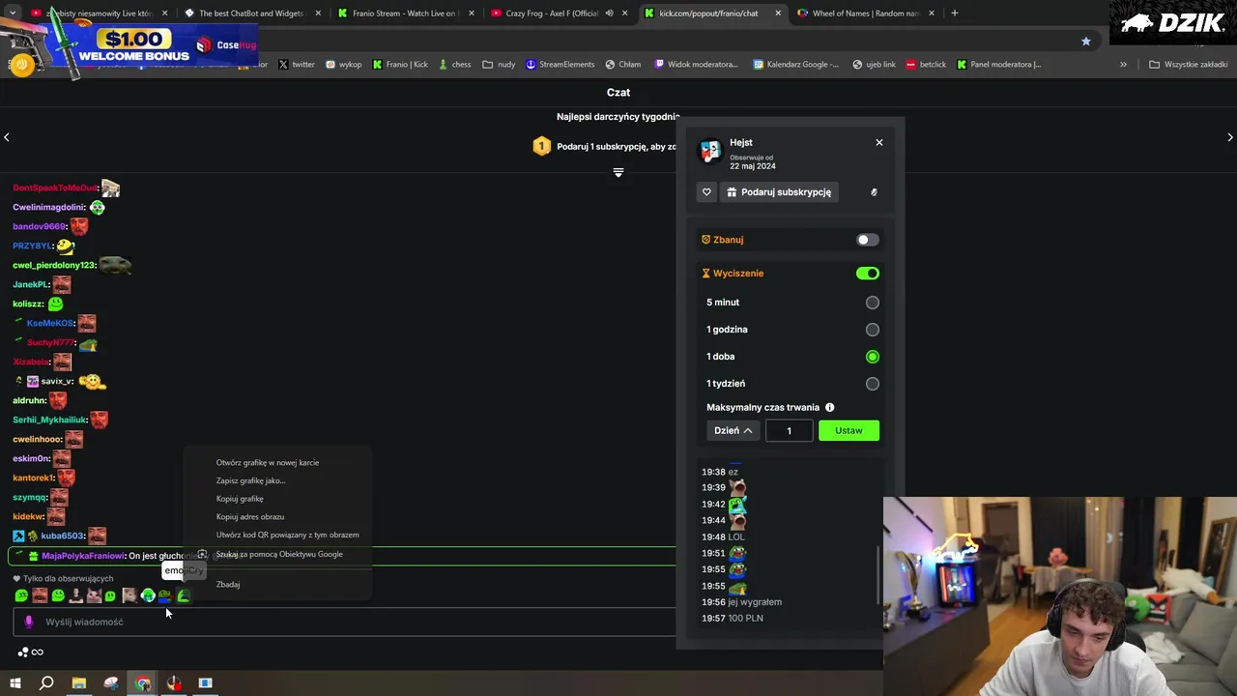Screen dimensions: 1237x696
Task: Select the 1 tydzień timeout option
Action: click(873, 384)
